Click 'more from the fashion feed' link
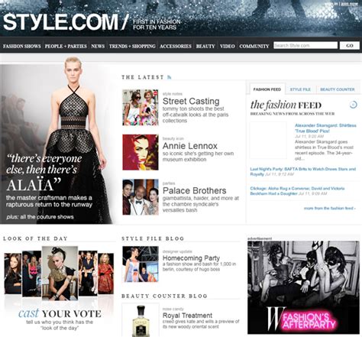Image resolution: width=362 pixels, height=337 pixels. pyautogui.click(x=330, y=208)
